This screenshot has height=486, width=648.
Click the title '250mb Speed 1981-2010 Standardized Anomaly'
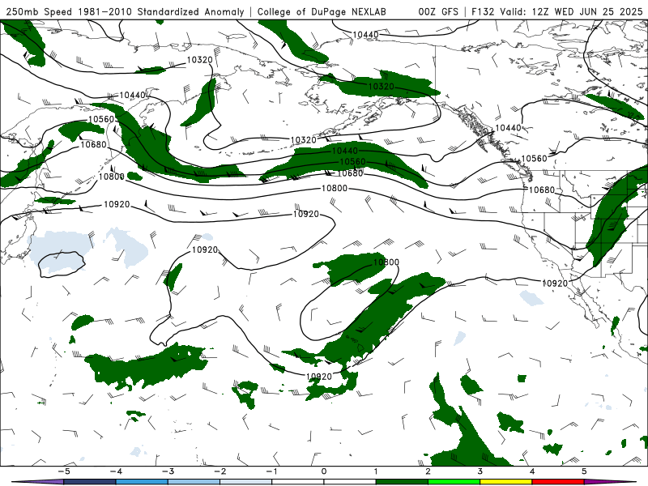[x=125, y=11]
